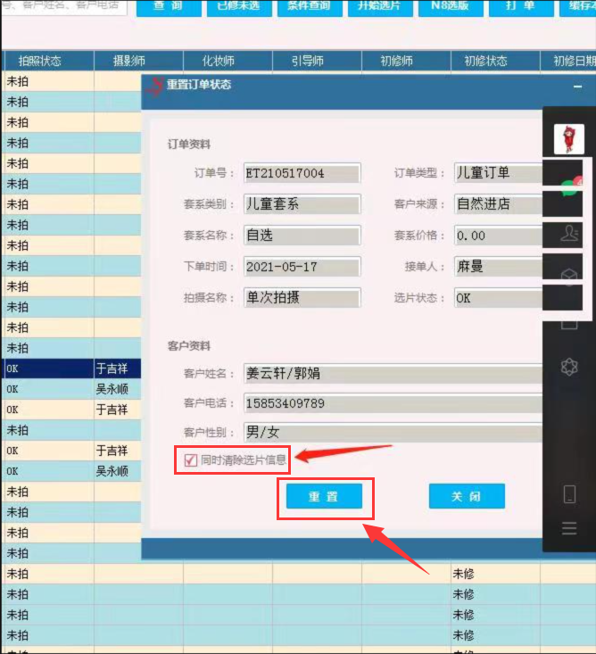This screenshot has width=596, height=654.
Task: Click the 订单资料 section heading
Action: pos(189,145)
